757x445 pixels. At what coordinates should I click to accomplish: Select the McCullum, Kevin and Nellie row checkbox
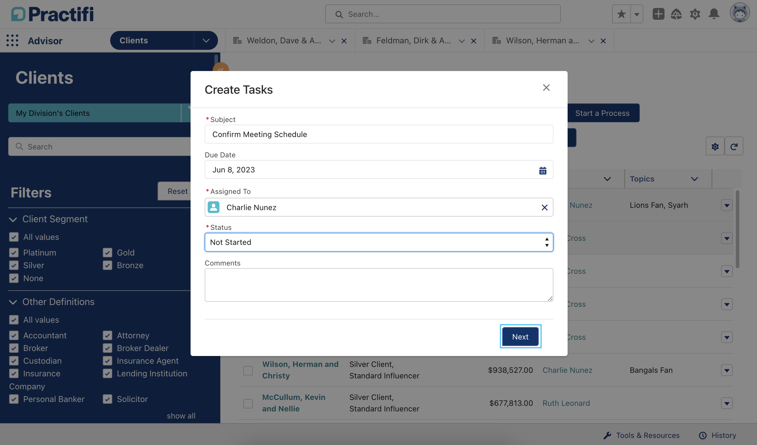click(248, 403)
